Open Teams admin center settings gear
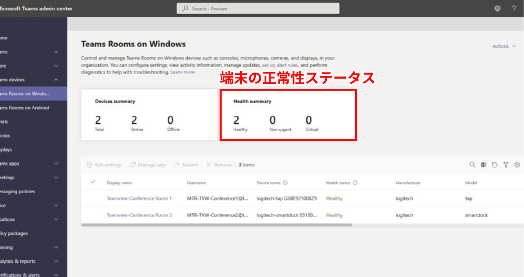This screenshot has width=524, height=277. click(497, 8)
